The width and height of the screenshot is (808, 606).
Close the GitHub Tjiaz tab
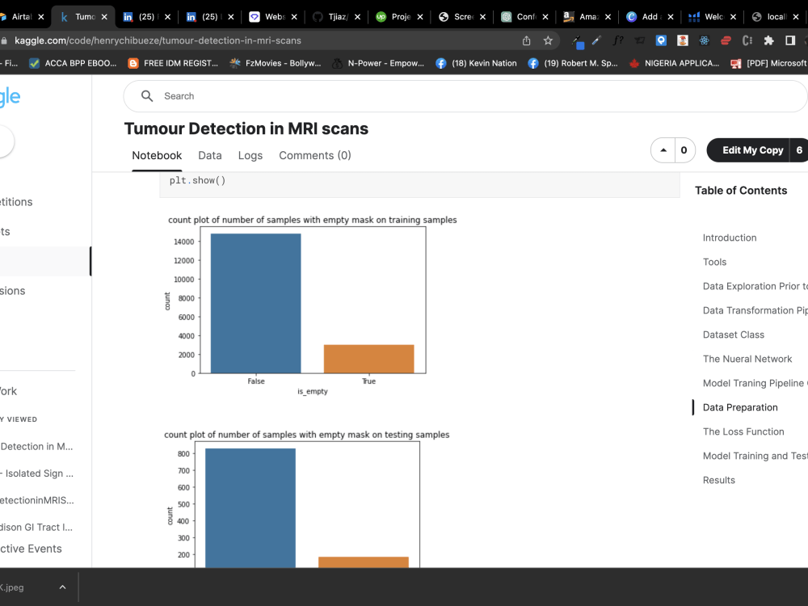357,17
